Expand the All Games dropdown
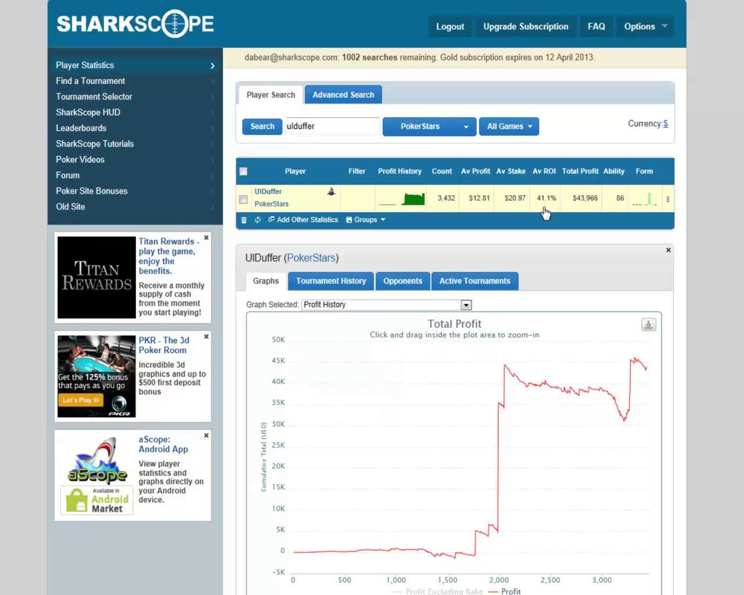744x595 pixels. tap(509, 127)
